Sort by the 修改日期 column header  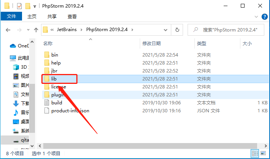pyautogui.click(x=152, y=43)
